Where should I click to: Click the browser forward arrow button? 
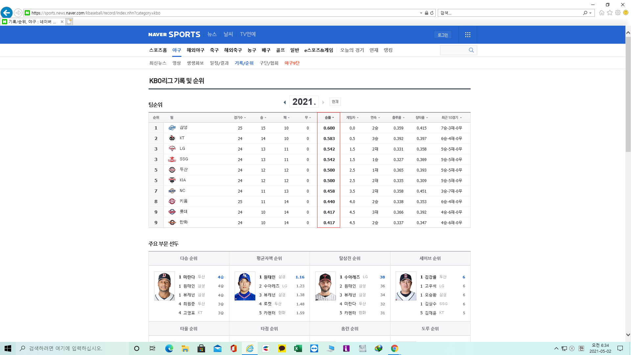point(18,13)
